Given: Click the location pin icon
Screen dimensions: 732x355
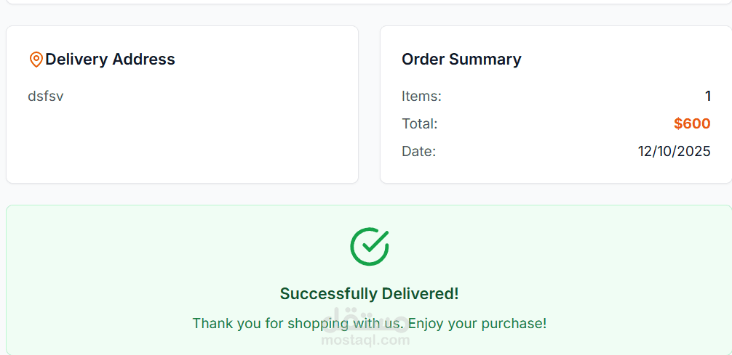Looking at the screenshot, I should 36,60.
